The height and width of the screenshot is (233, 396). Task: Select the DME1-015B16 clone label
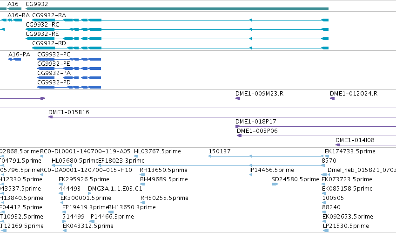click(x=69, y=112)
